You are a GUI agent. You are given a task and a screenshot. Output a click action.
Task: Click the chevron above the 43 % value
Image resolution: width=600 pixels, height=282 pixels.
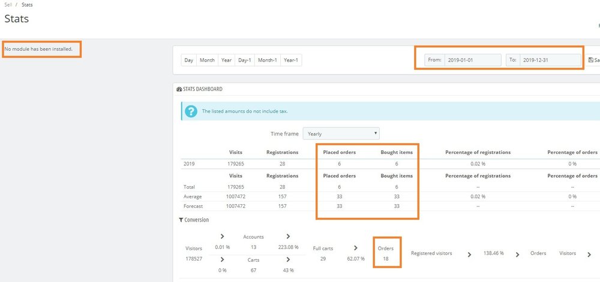tap(288, 259)
